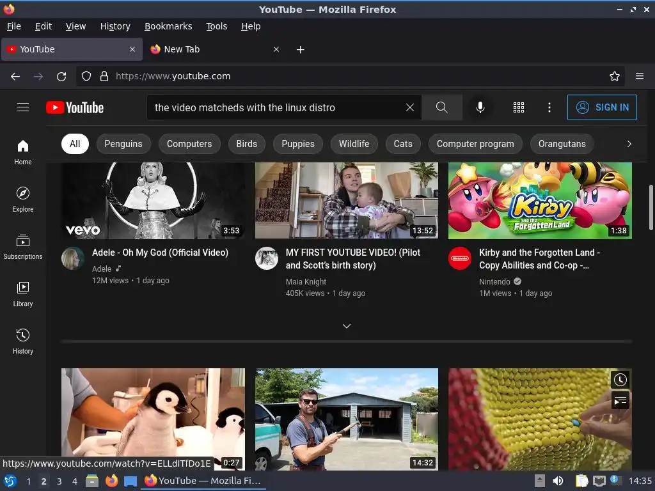
Task: Click the site security padlock icon
Action: point(104,76)
